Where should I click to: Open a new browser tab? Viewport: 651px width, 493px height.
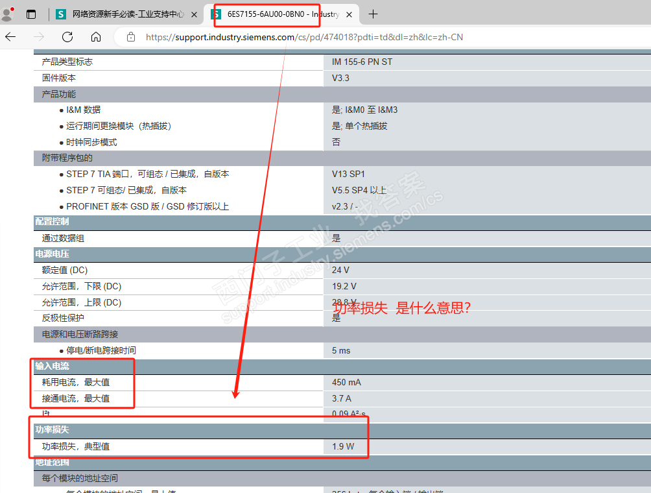pyautogui.click(x=373, y=14)
